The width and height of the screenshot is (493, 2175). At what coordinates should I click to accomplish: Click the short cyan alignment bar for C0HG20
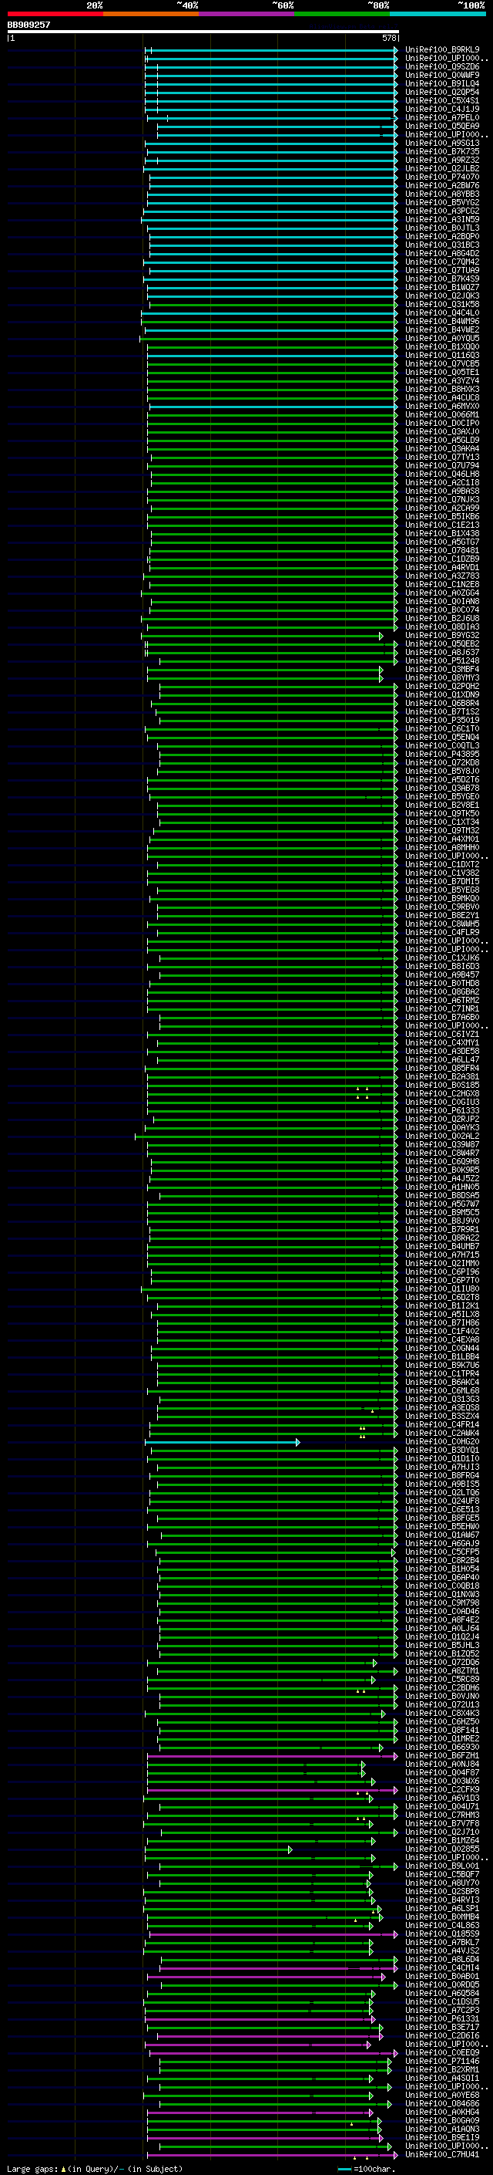(x=223, y=1441)
